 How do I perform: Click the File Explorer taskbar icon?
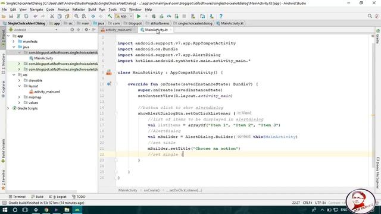[x=67, y=210]
